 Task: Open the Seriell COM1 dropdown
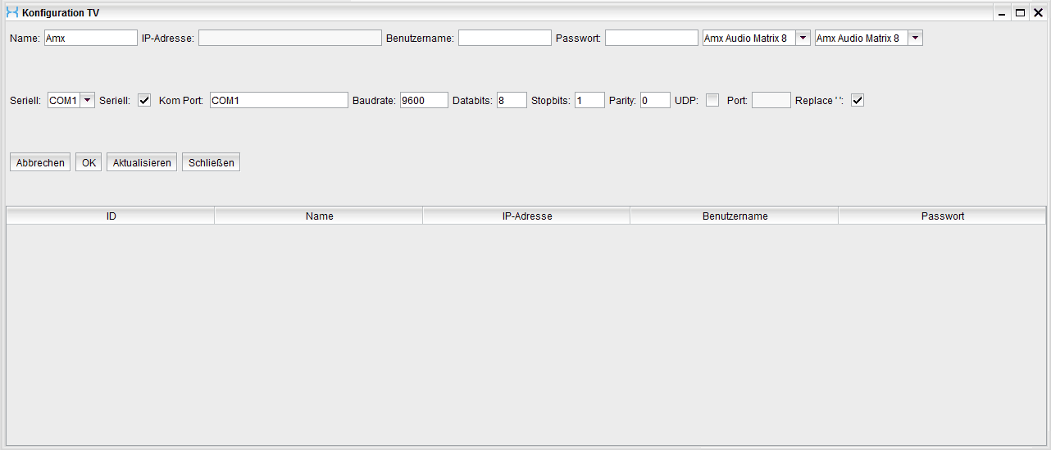(87, 100)
